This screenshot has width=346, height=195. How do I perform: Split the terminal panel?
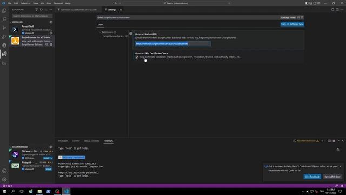[329, 141]
